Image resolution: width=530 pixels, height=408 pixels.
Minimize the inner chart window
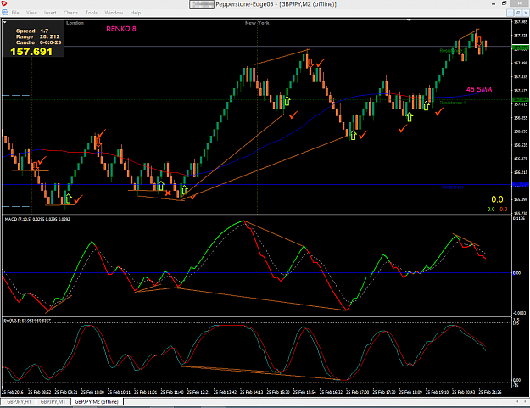coord(510,13)
